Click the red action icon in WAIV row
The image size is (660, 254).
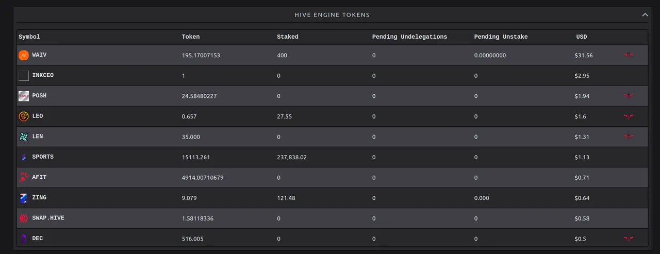click(629, 55)
